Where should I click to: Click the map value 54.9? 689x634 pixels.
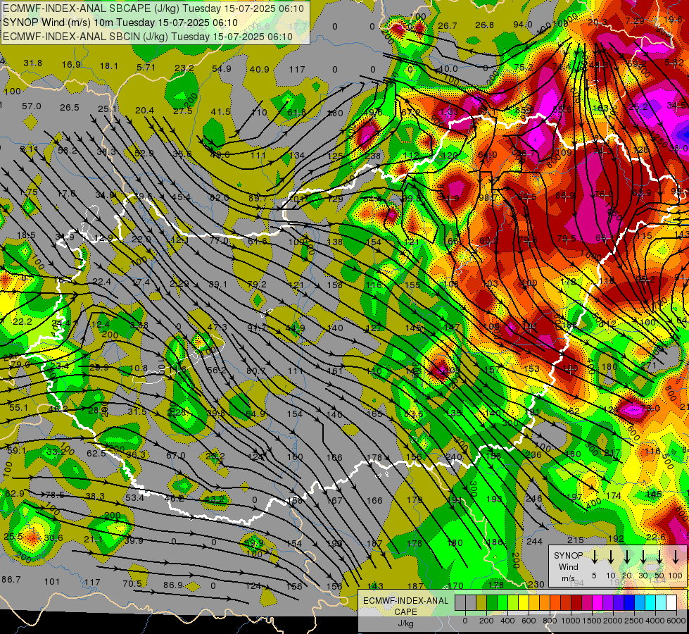pyautogui.click(x=221, y=68)
